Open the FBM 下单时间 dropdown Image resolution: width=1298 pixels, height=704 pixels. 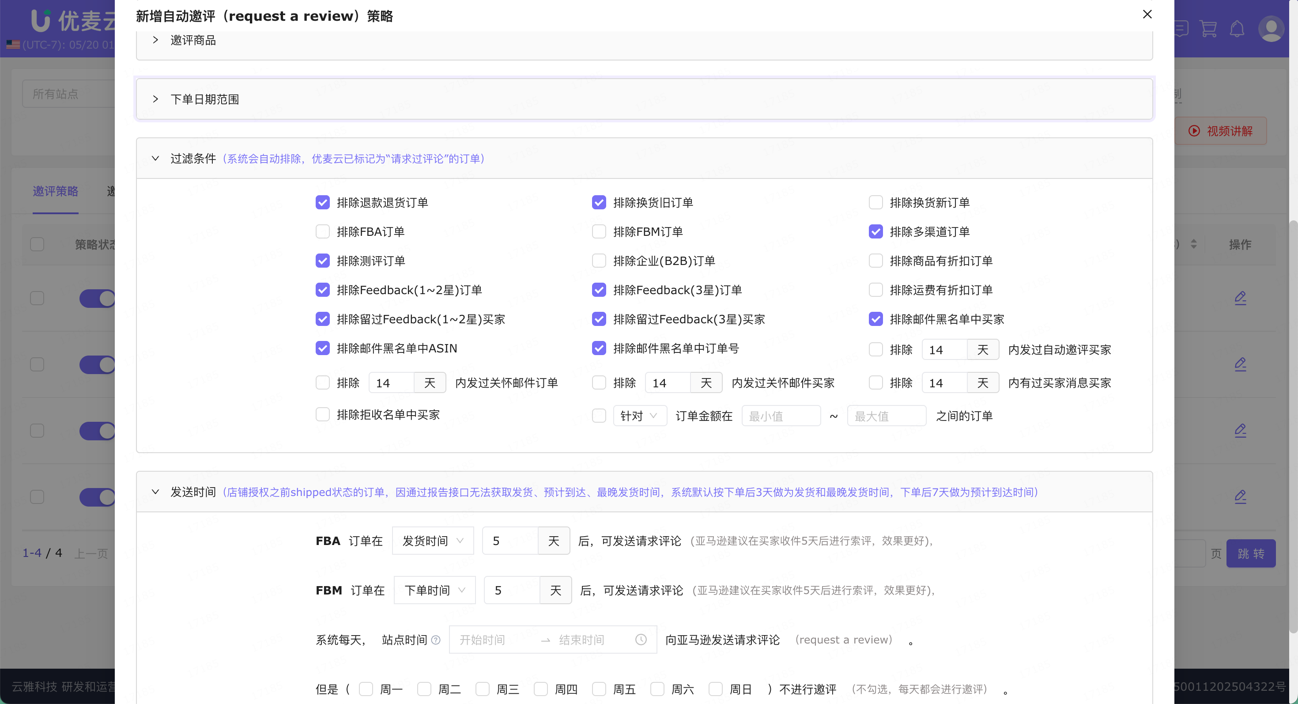(x=435, y=590)
